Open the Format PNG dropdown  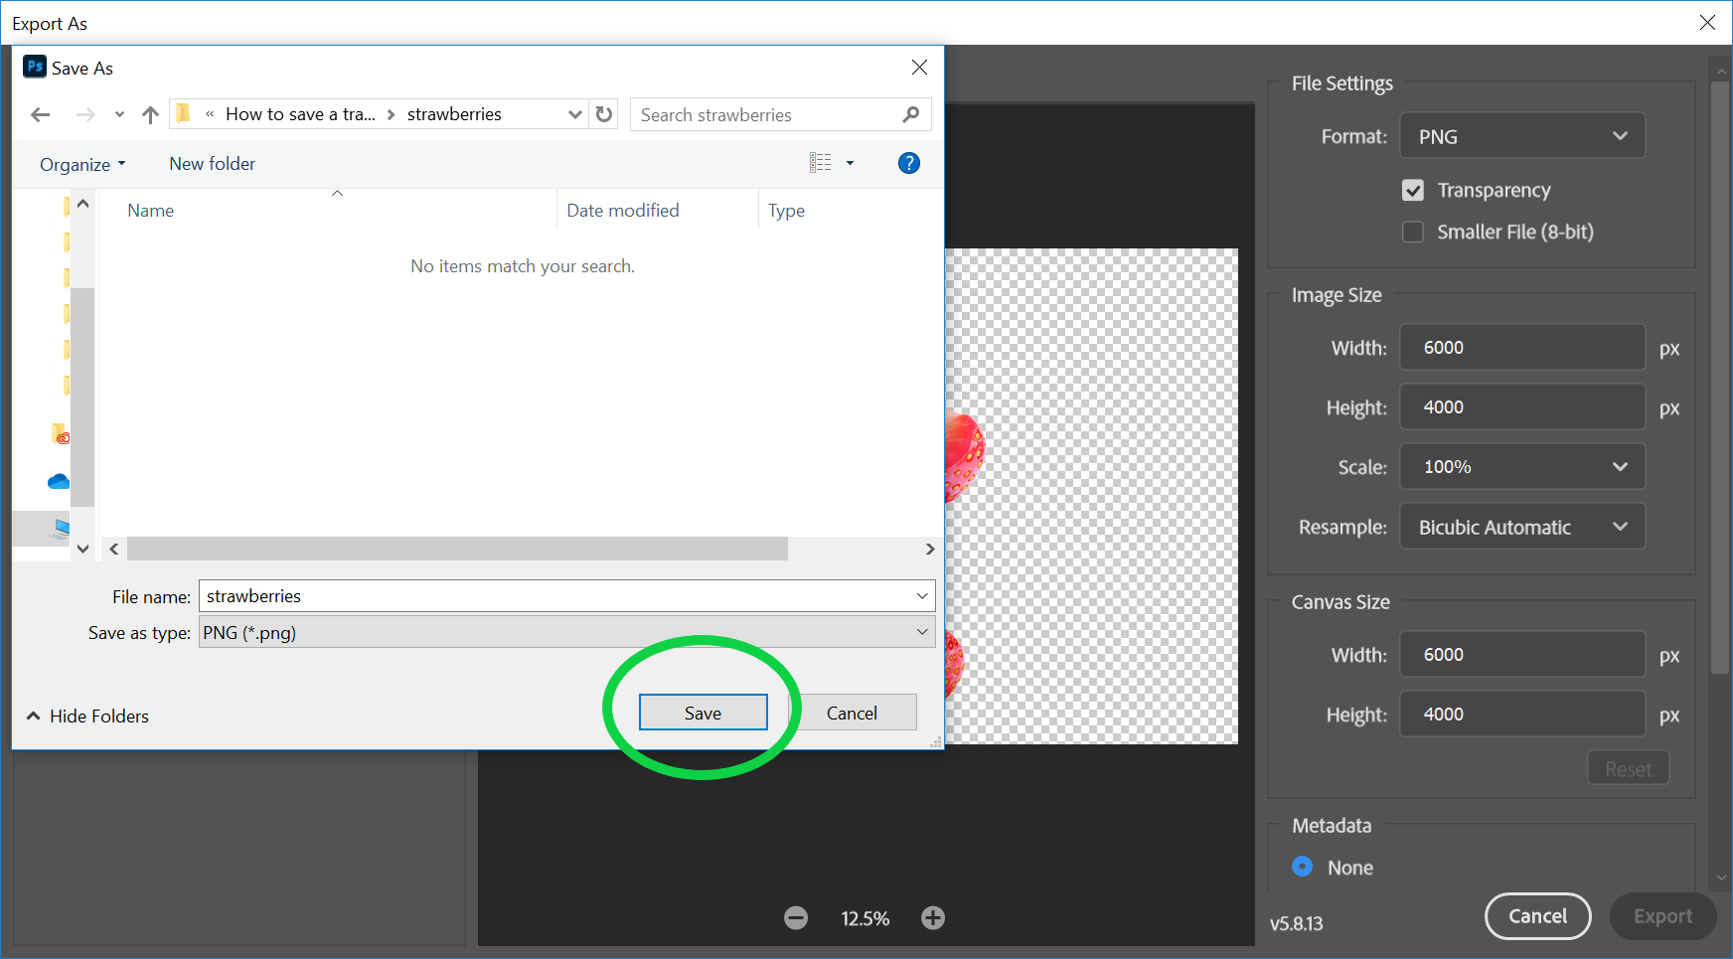(1522, 136)
